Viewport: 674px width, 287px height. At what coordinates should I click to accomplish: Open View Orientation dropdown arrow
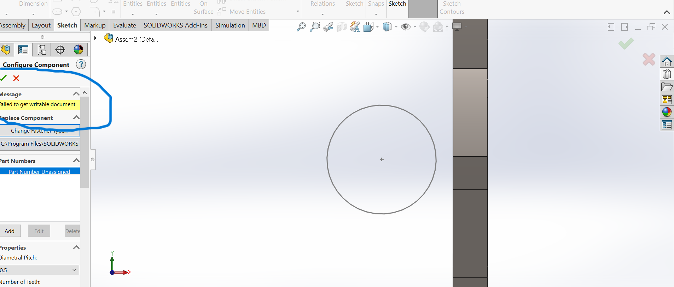(377, 27)
